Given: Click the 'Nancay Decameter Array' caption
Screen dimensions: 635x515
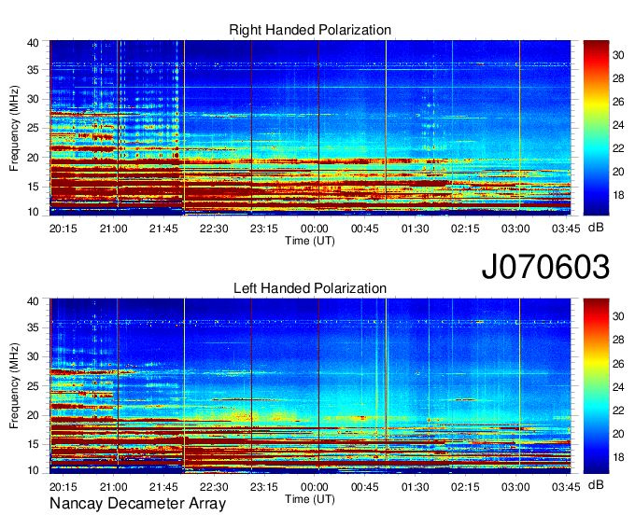Looking at the screenshot, I should (x=137, y=504).
